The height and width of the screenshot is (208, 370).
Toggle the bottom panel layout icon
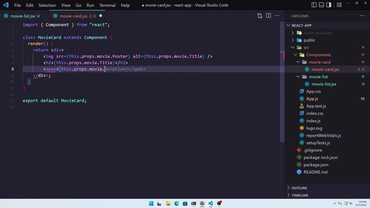(x=321, y=5)
